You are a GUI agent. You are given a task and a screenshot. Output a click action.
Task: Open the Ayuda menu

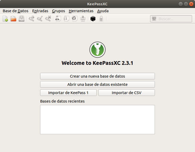pos(103,11)
